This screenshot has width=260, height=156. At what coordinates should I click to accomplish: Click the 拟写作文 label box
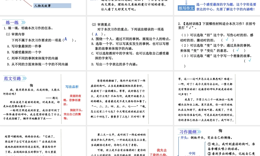point(186,8)
